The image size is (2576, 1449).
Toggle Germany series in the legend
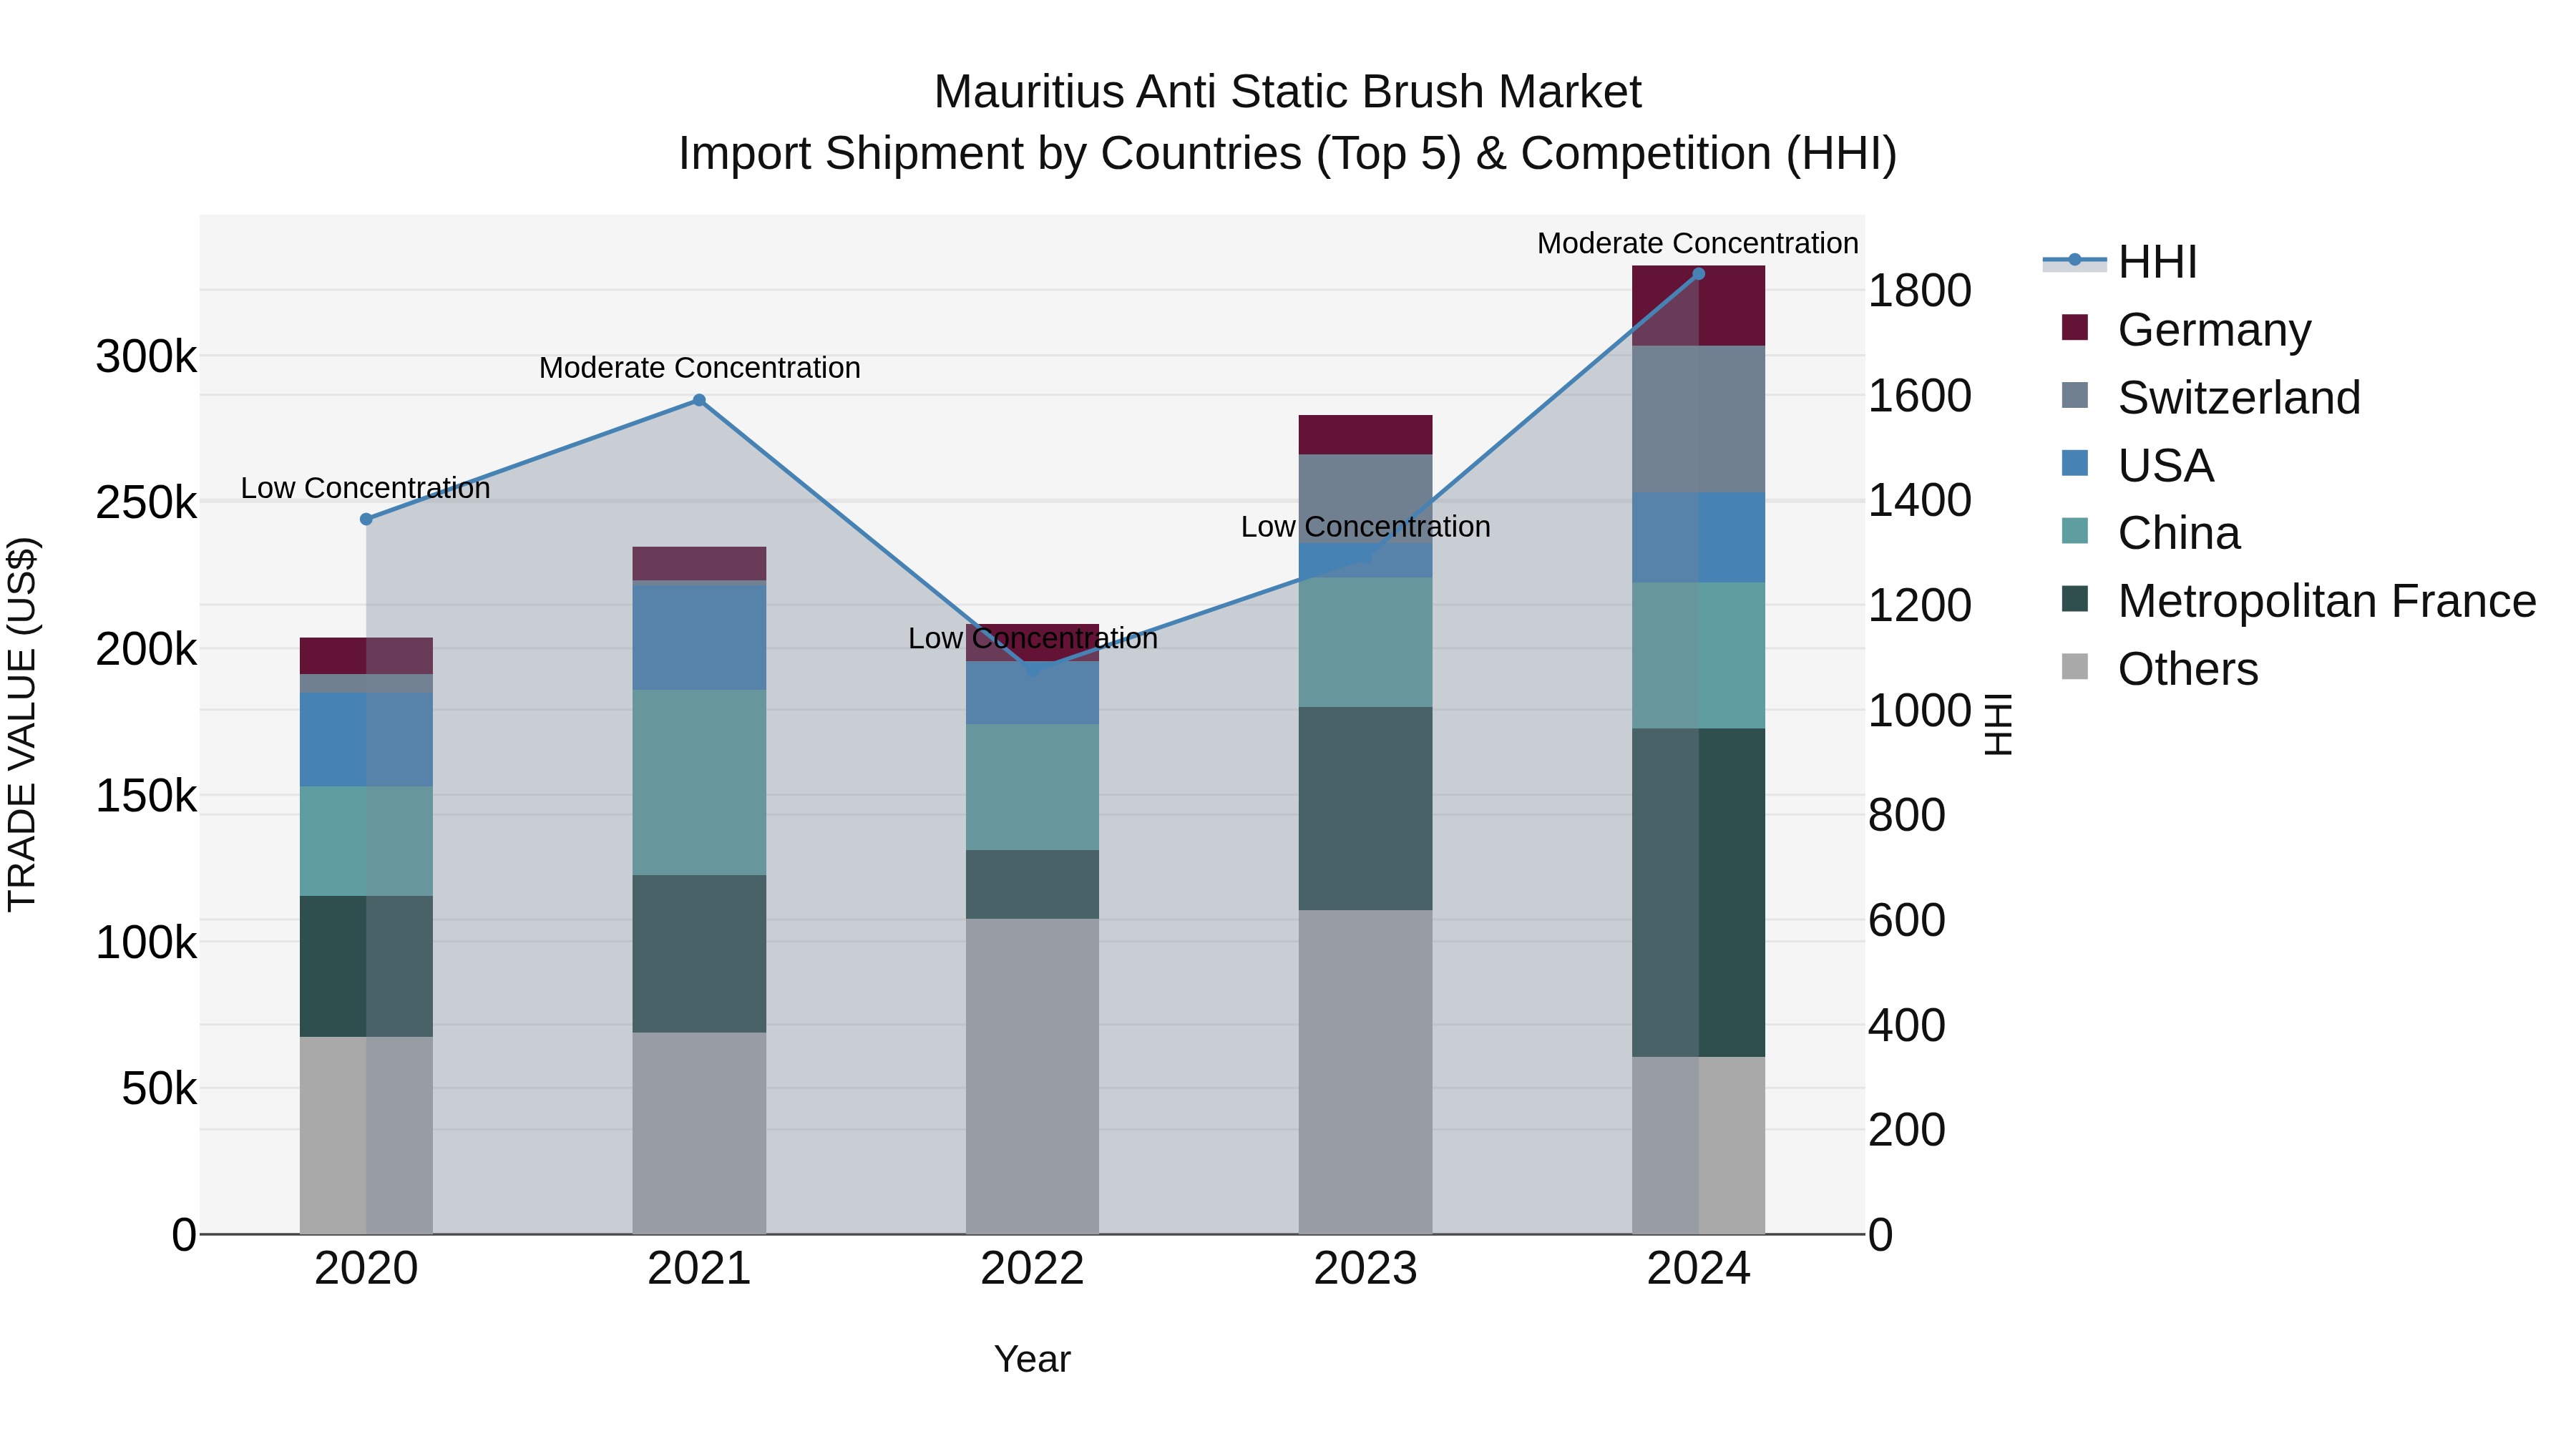click(2187, 329)
